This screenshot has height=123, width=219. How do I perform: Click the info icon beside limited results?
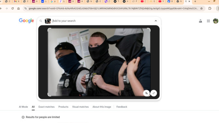pyautogui.click(x=23, y=117)
